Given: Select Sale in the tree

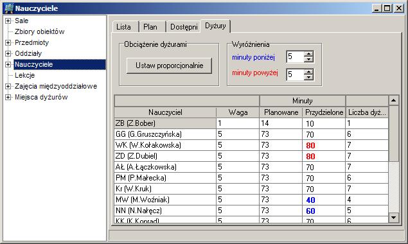Looking at the screenshot, I should tap(21, 21).
